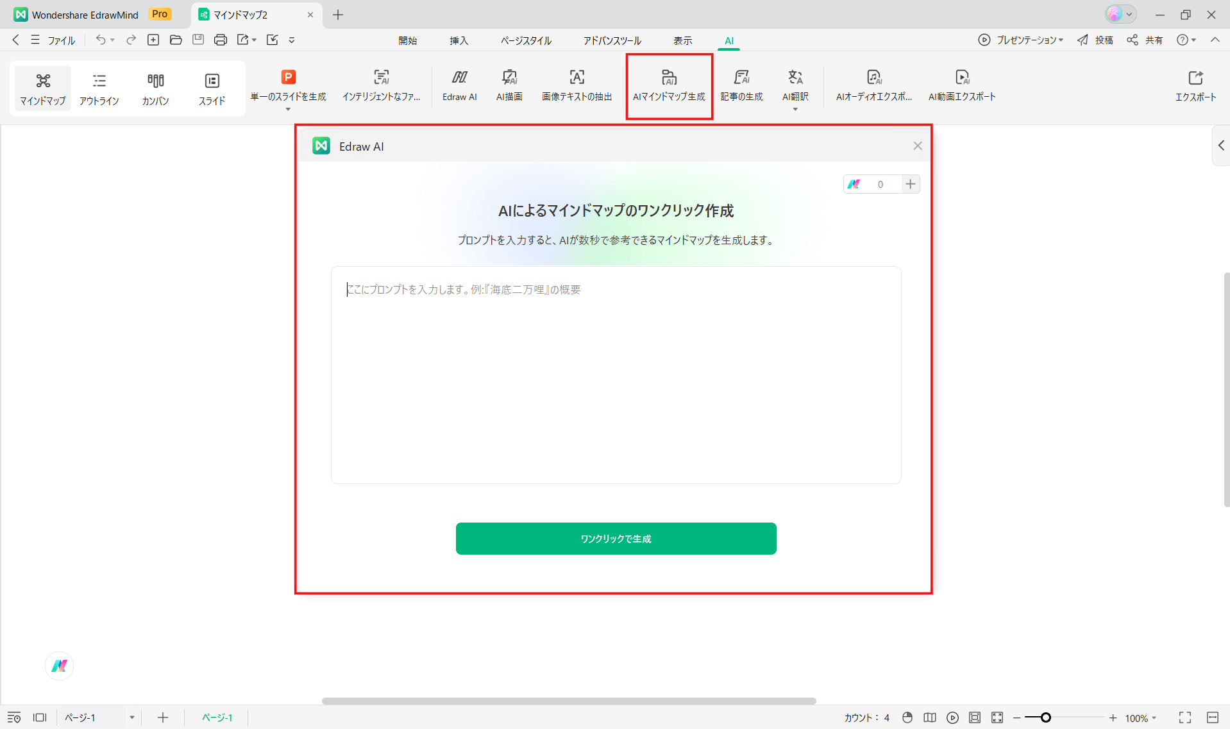Open a file with folder icon
1230x729 pixels.
click(176, 40)
